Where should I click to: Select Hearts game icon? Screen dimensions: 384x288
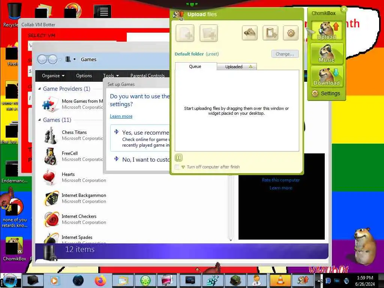50,177
